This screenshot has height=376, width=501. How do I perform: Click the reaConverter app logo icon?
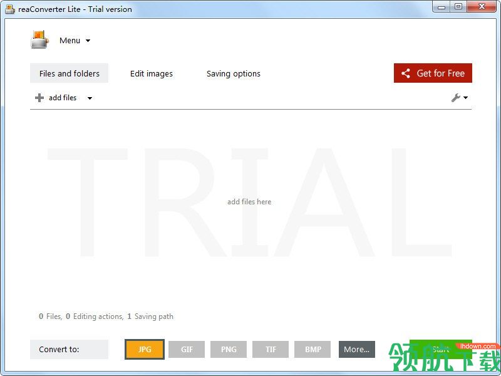[39, 39]
